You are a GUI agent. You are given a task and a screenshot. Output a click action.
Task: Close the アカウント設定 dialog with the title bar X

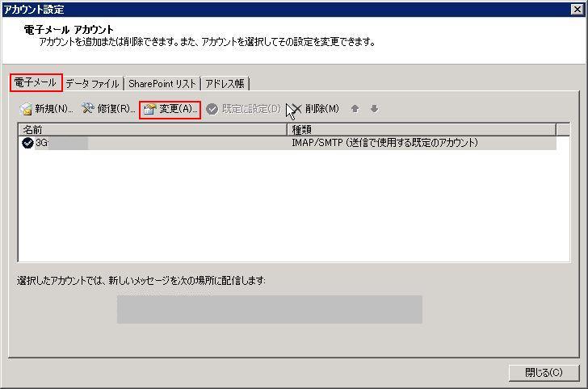pos(578,9)
